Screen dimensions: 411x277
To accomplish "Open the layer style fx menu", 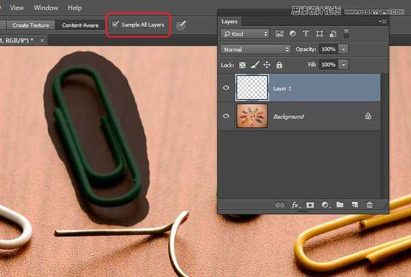I will pos(295,205).
